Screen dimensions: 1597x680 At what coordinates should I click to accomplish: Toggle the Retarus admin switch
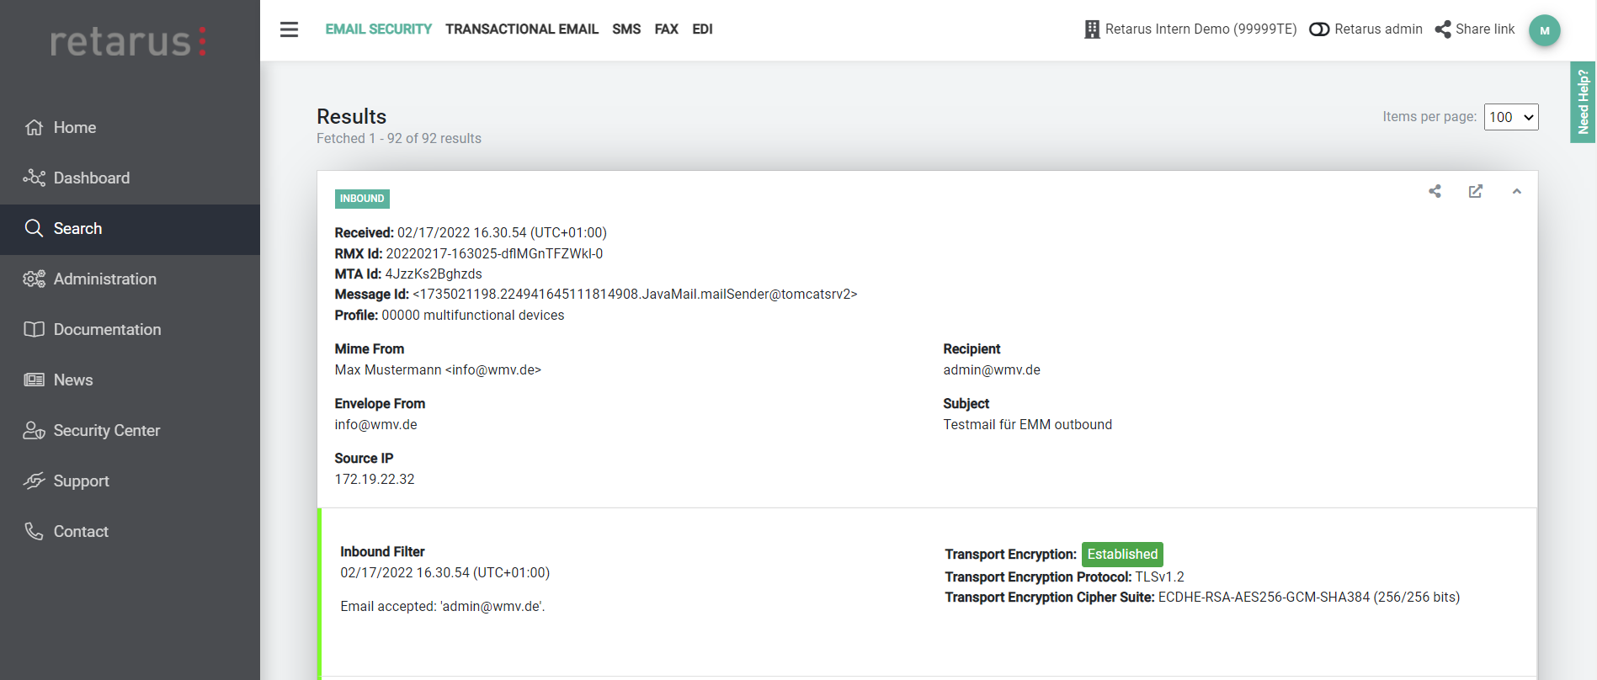tap(1319, 29)
